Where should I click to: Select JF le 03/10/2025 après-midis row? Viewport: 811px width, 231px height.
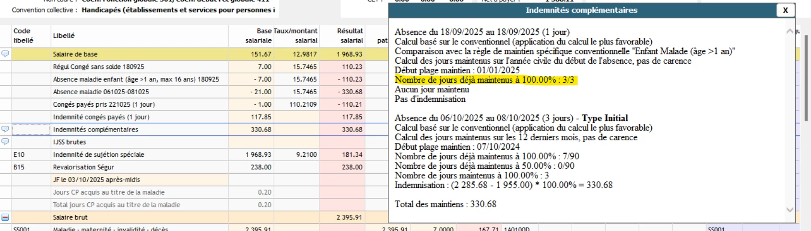[x=96, y=180]
